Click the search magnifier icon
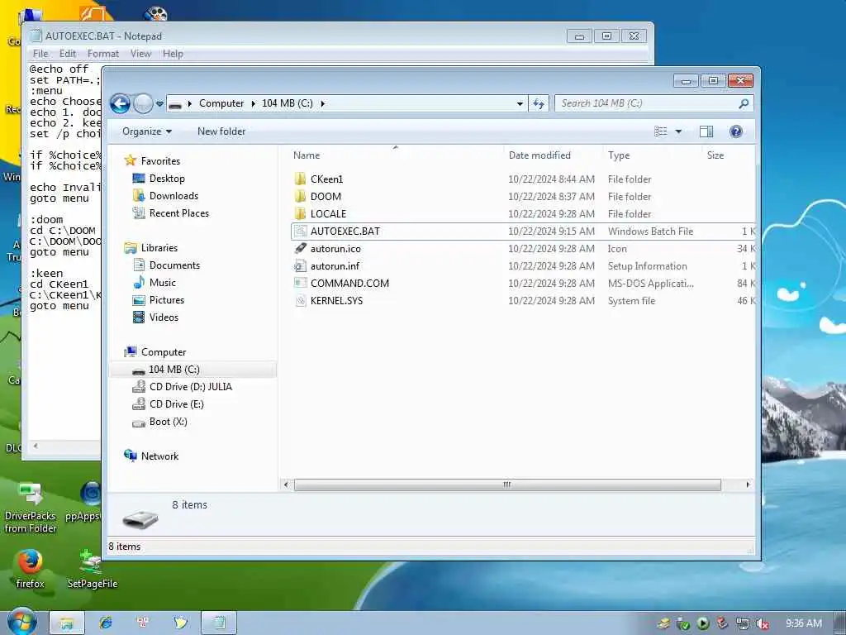The height and width of the screenshot is (635, 846). [x=744, y=103]
